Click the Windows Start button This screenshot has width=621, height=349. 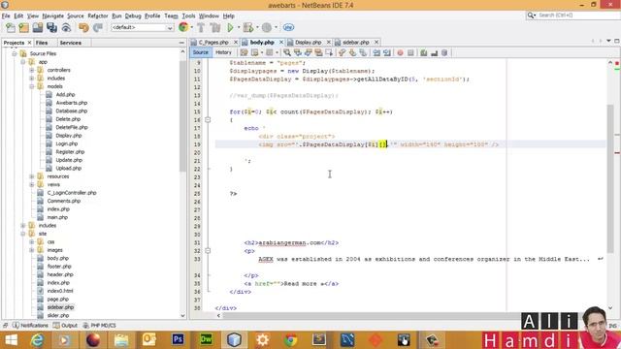[11, 340]
